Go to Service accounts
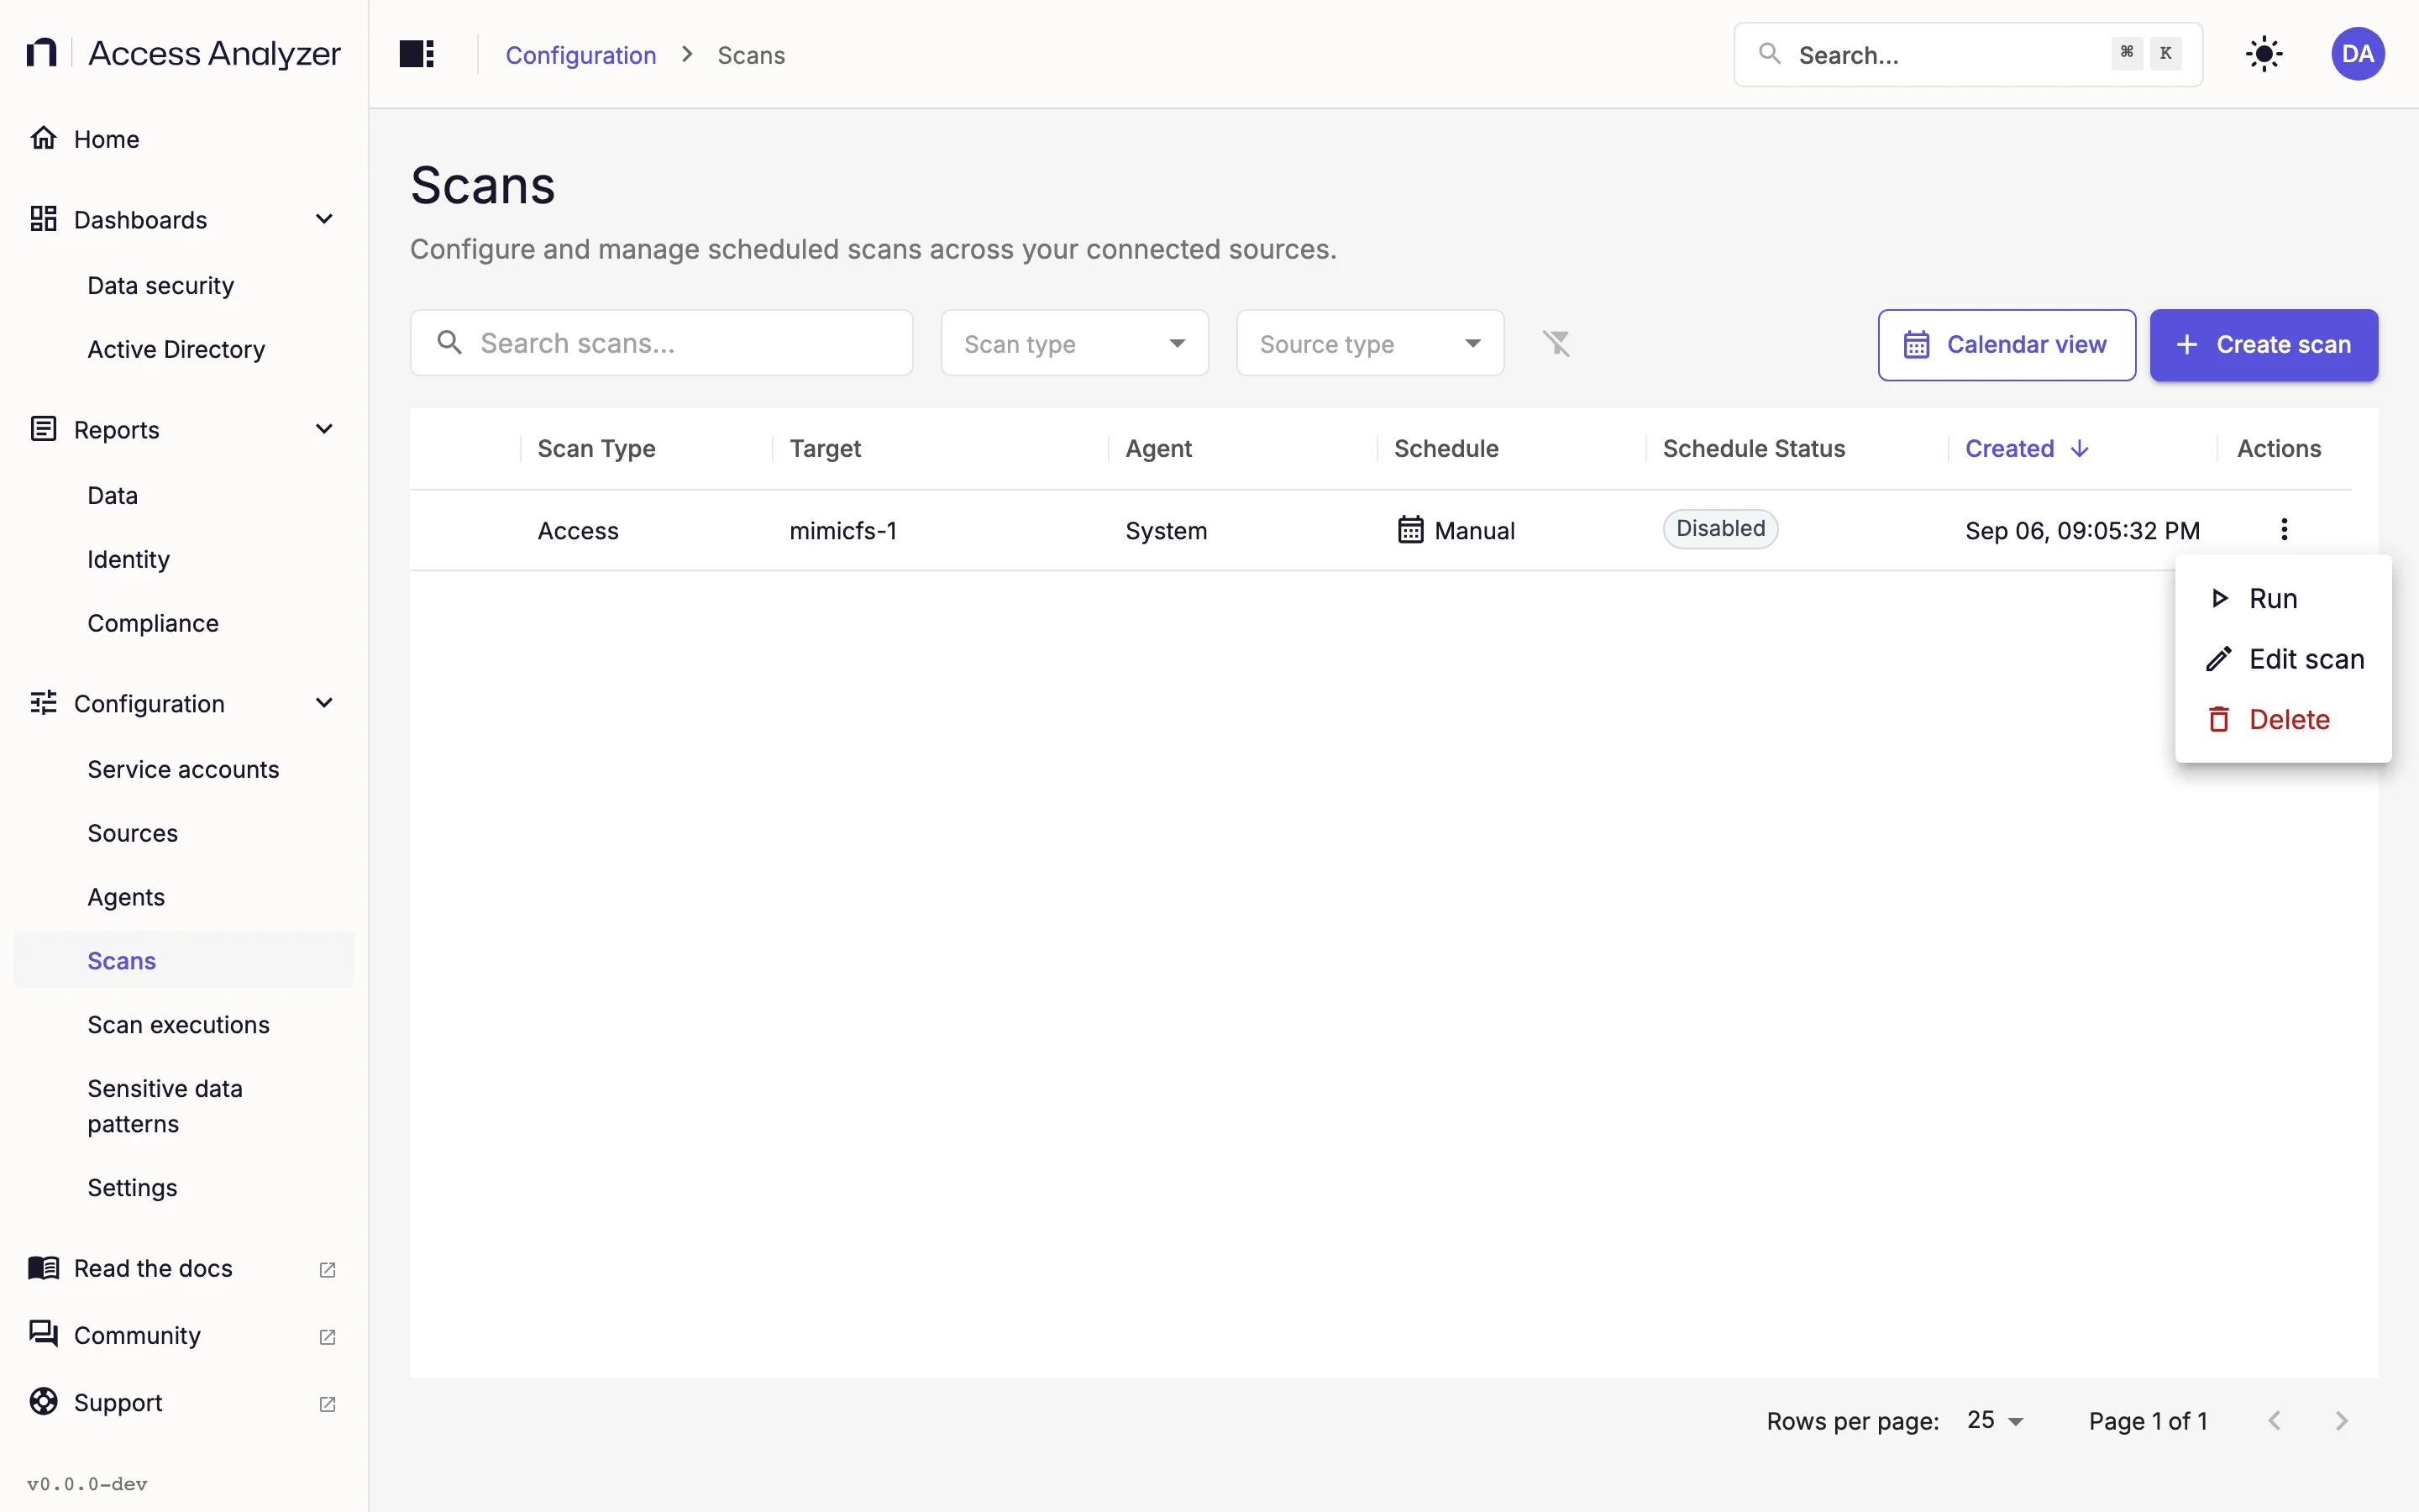Viewport: 2419px width, 1512px height. pos(184,769)
